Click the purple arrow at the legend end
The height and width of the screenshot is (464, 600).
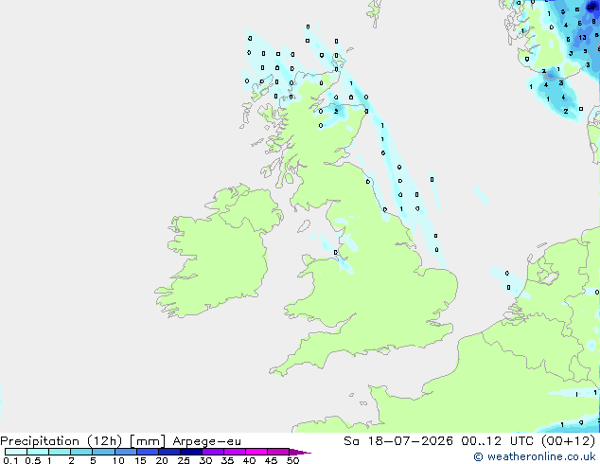coord(300,452)
